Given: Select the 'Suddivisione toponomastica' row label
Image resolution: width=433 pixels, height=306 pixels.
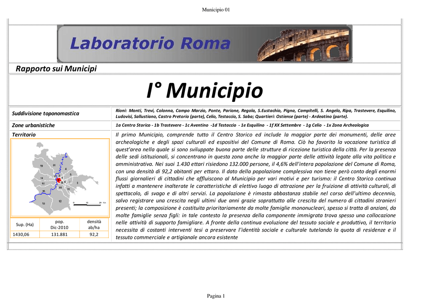Looking at the screenshot, I should [46, 113].
